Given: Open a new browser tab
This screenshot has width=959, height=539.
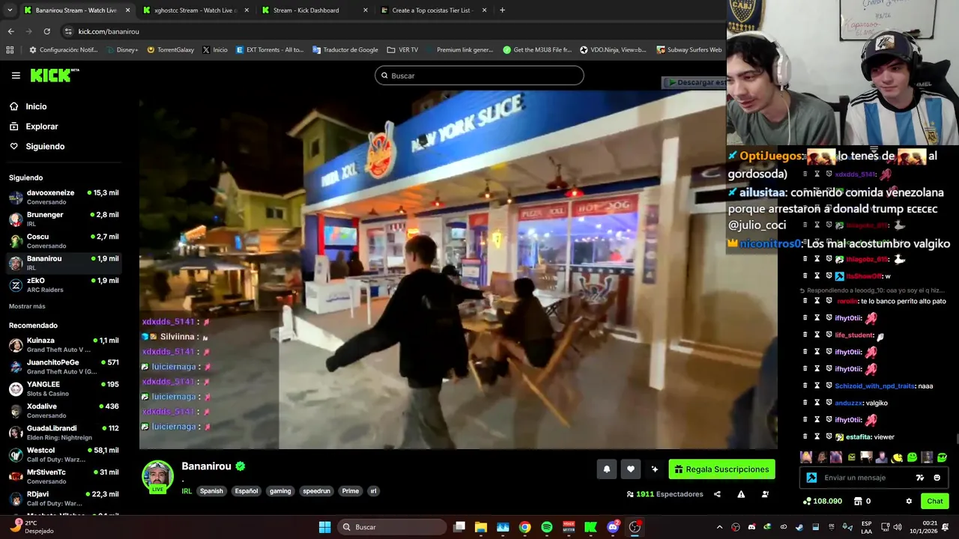Looking at the screenshot, I should (x=502, y=10).
